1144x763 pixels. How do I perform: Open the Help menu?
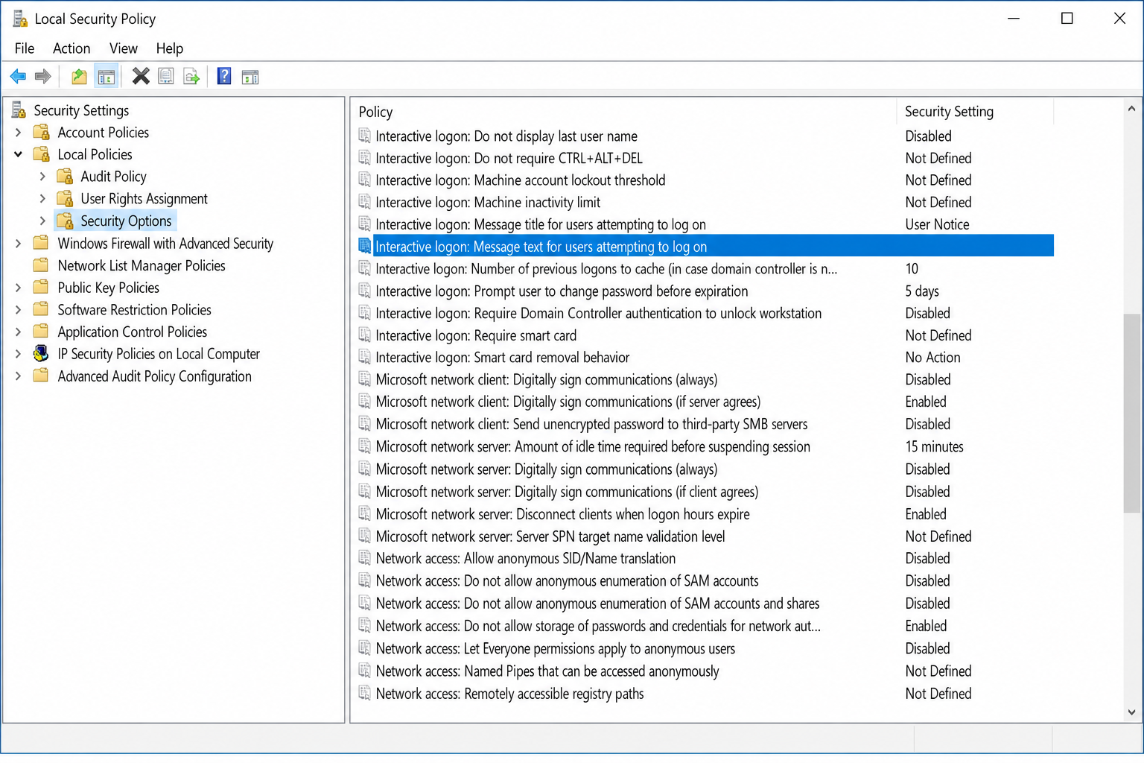170,48
